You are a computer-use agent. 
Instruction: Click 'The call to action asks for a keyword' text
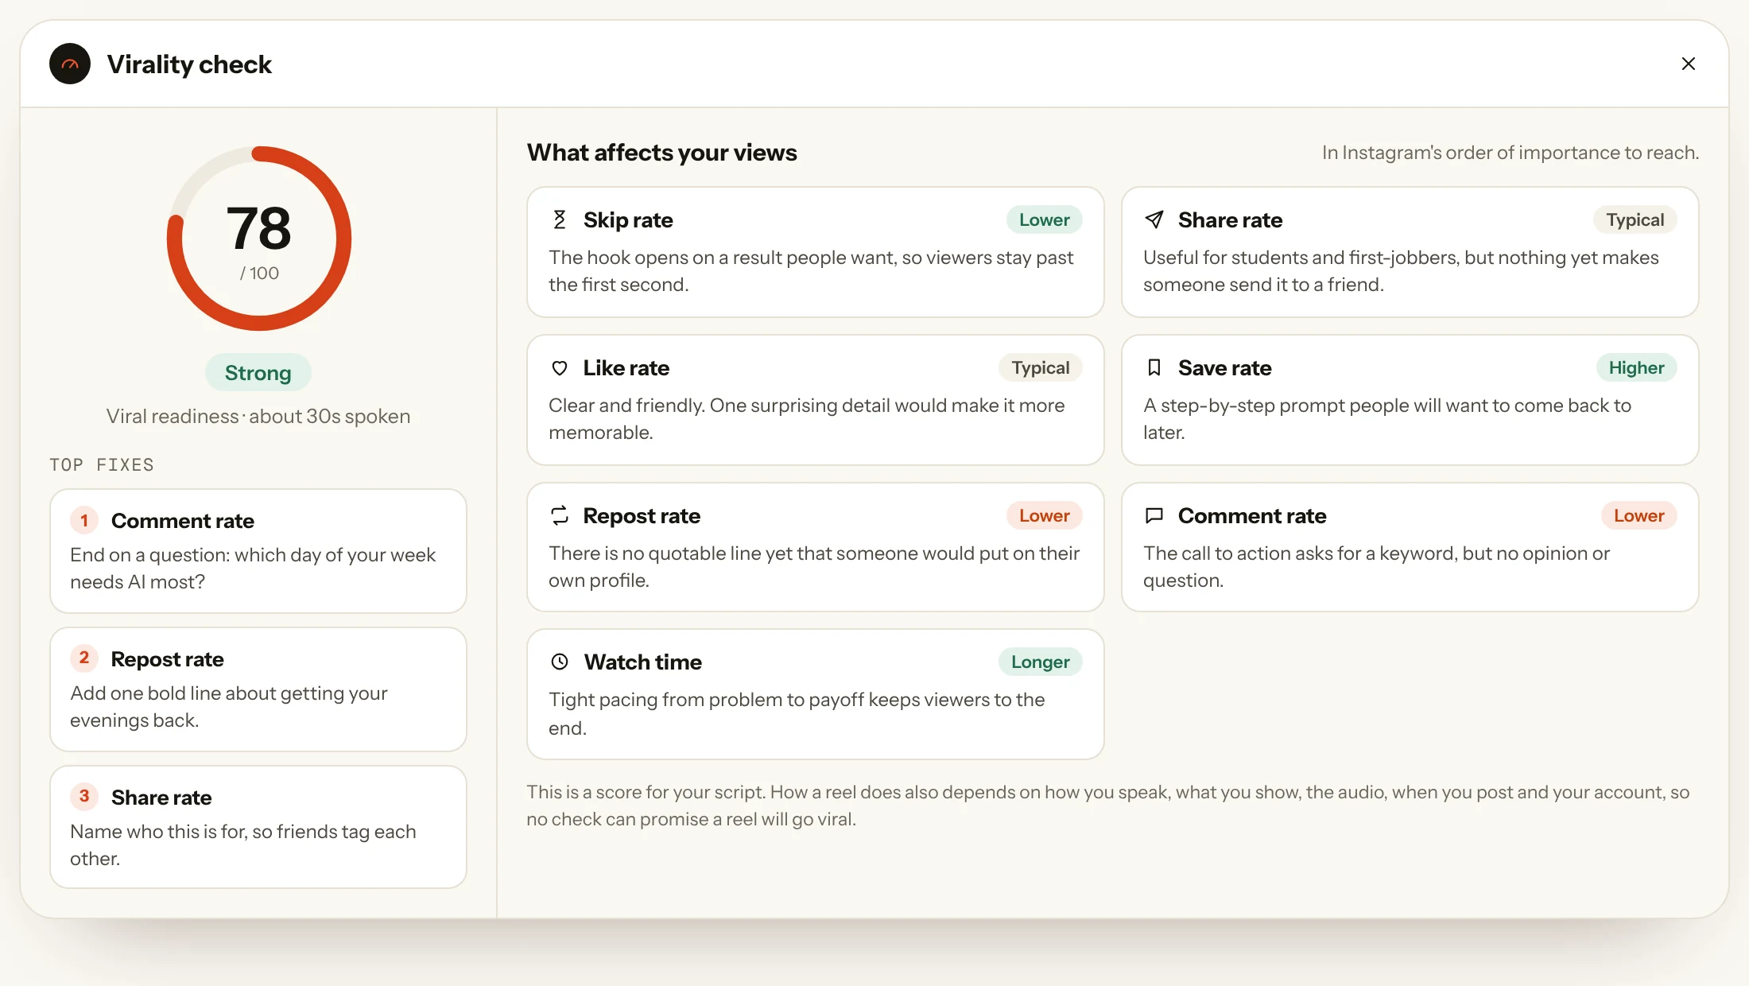1376,566
